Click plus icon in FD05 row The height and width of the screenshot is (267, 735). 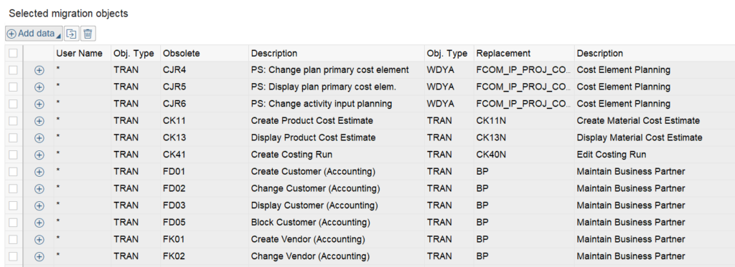click(39, 223)
